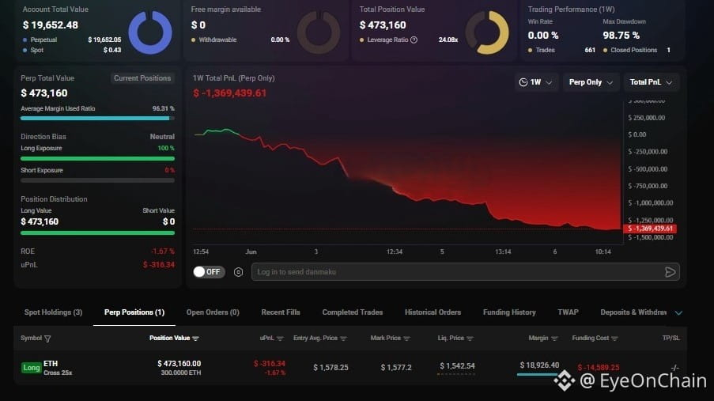Expand the more tabs chevron after Deposits
Viewport: 714px width, 401px height.
click(678, 313)
